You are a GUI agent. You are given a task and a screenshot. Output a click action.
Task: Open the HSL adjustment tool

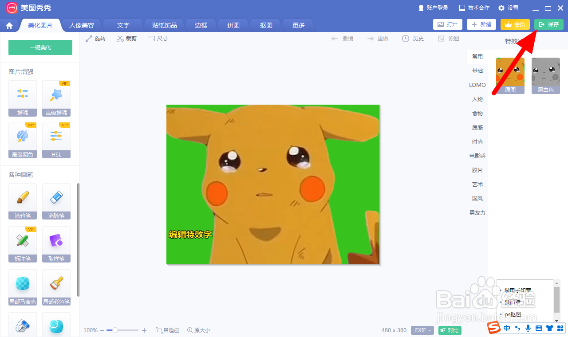[56, 140]
